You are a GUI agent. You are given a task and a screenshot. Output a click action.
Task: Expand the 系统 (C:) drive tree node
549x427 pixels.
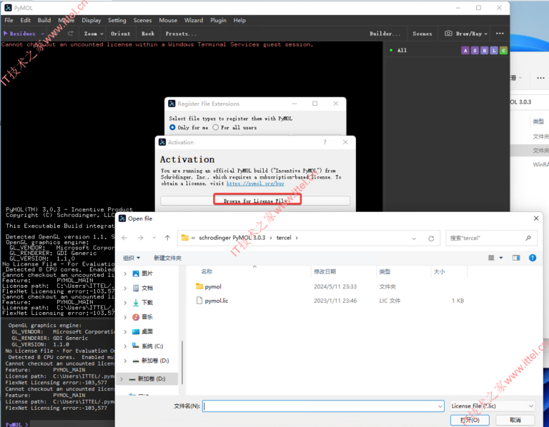[x=127, y=346]
